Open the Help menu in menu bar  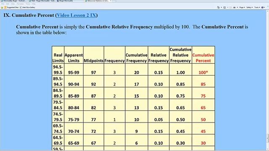coord(34,4)
